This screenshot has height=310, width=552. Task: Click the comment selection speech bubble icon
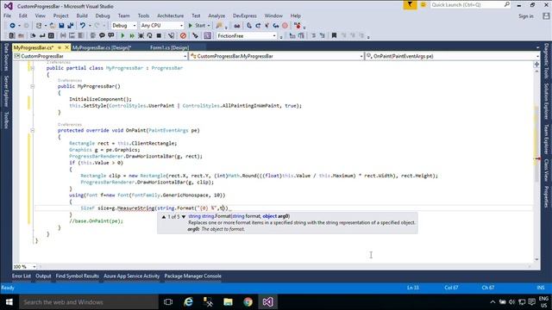point(102,35)
